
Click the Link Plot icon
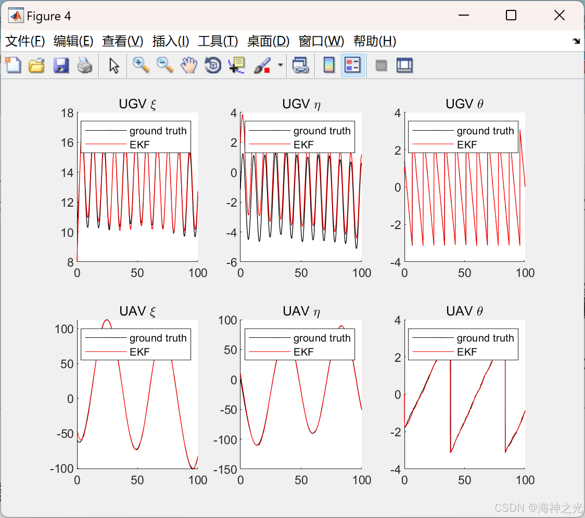click(x=301, y=65)
